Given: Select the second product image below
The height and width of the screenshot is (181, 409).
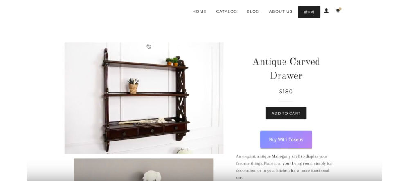Looking at the screenshot, I should point(144,170).
